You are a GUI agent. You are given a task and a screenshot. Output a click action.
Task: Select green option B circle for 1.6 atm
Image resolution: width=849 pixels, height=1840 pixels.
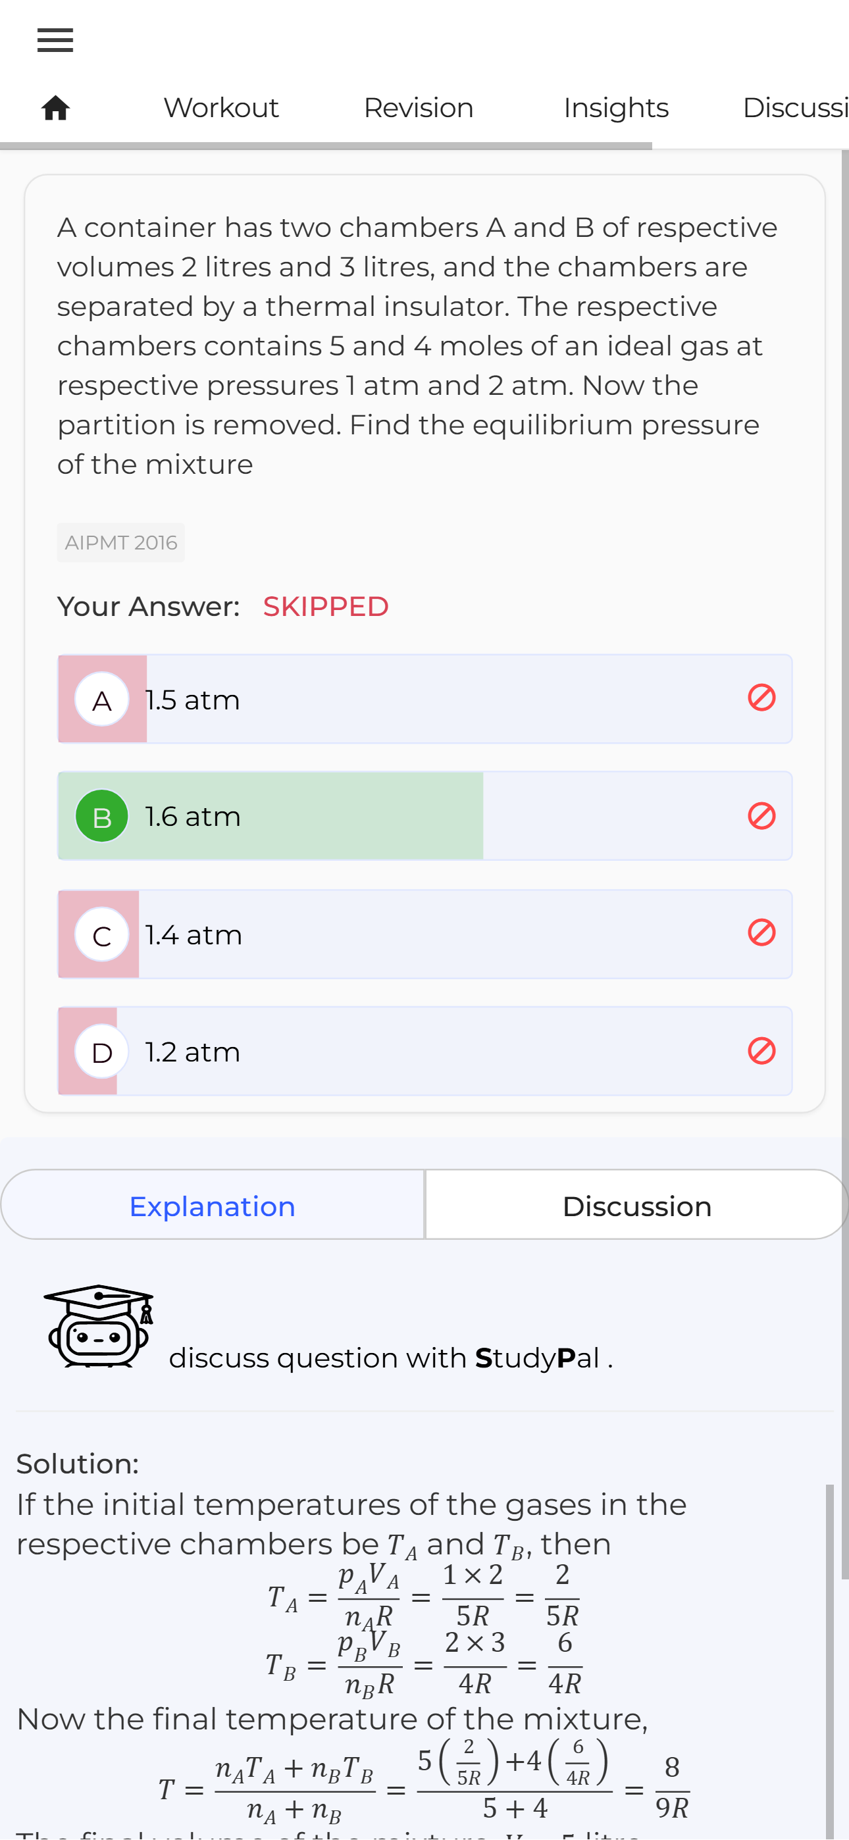tap(102, 816)
